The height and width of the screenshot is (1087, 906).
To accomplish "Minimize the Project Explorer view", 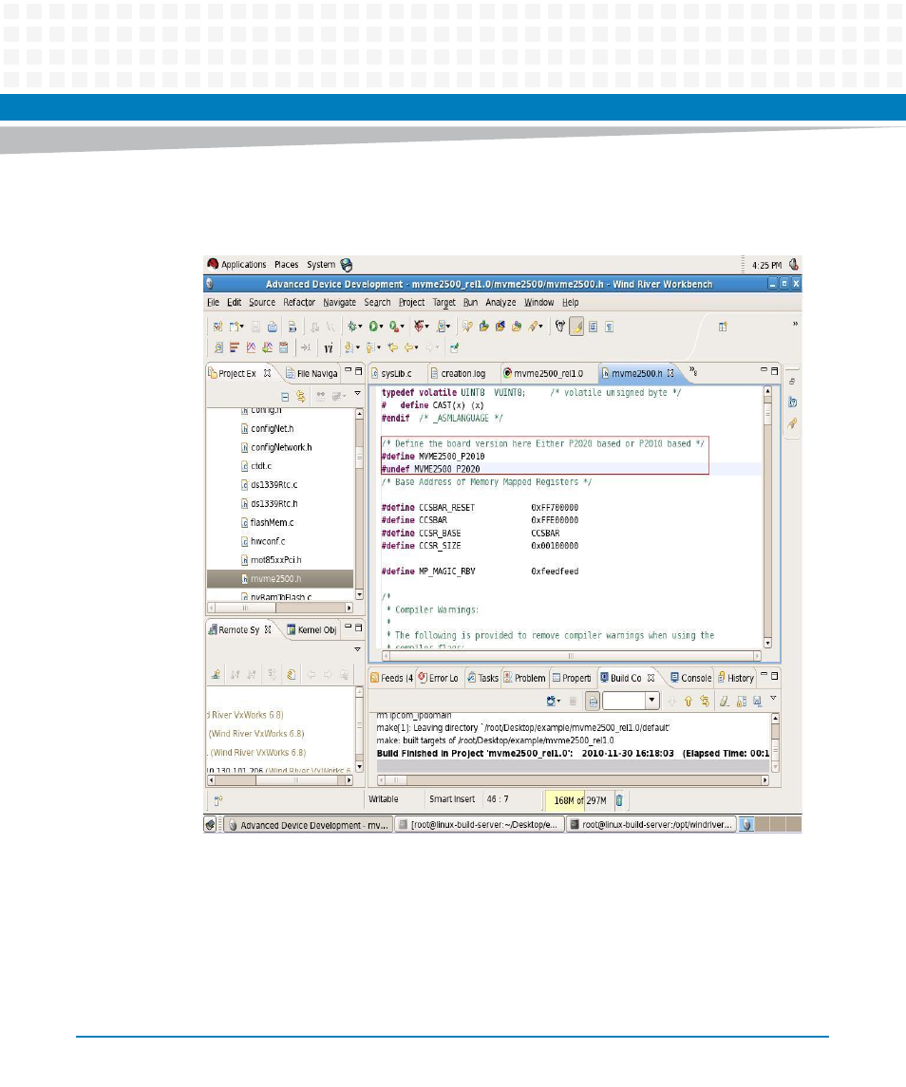I will point(349,371).
